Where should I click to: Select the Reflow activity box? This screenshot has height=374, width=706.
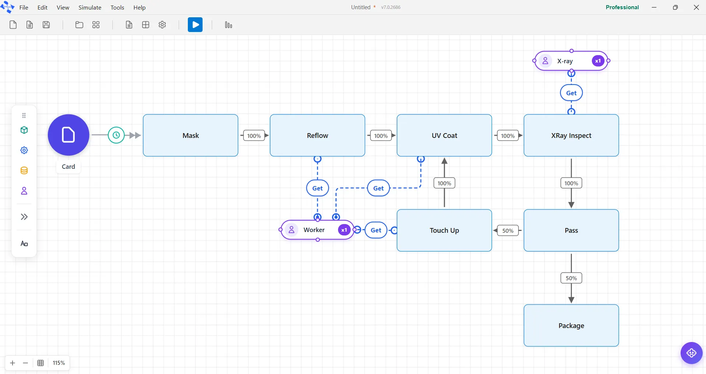click(317, 135)
